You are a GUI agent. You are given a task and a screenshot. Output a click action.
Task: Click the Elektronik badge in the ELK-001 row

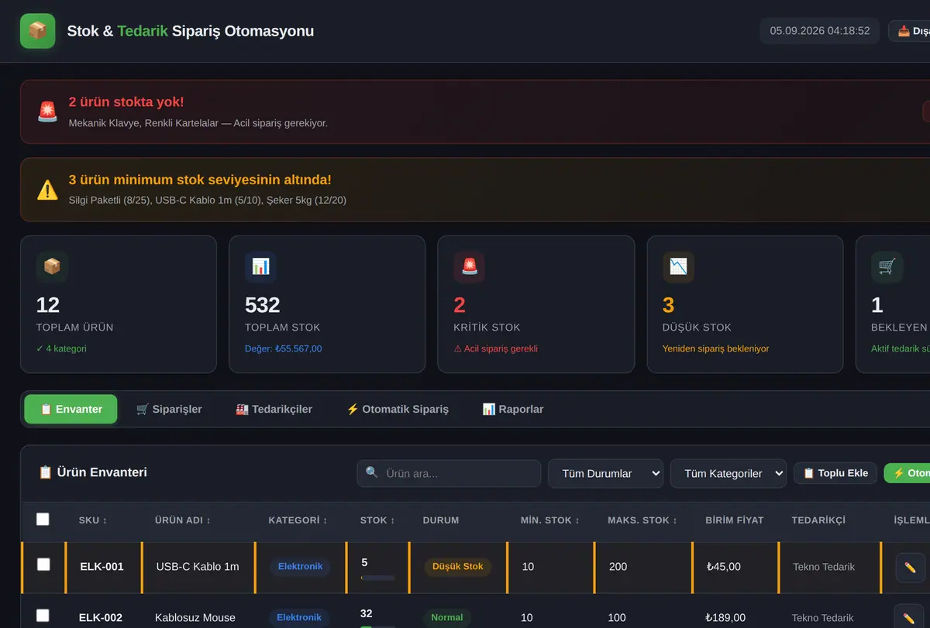pyautogui.click(x=300, y=567)
